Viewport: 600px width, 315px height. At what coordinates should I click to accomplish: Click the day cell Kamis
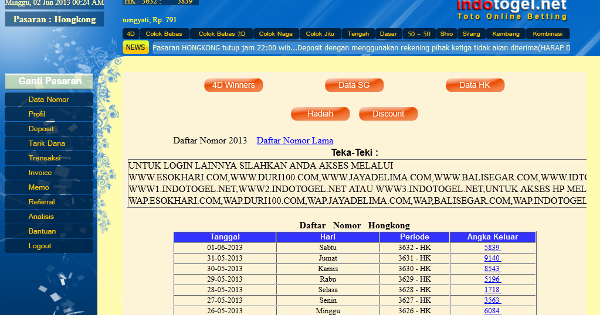pos(328,269)
